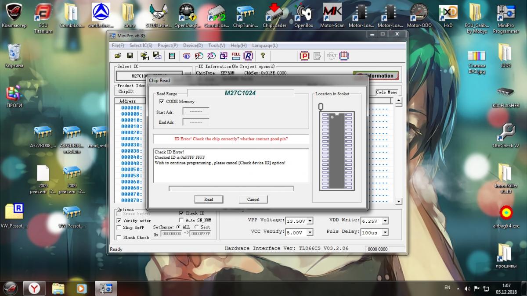
Task: Click the open file folder toolbar icon
Action: (x=118, y=56)
